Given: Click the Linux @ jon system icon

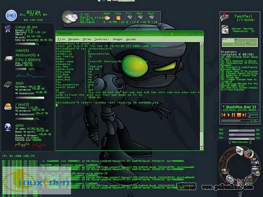Looking at the screenshot, I should [x=8, y=29].
